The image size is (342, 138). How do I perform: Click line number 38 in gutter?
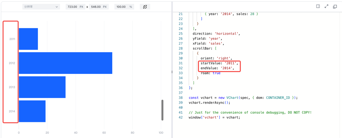pyautogui.click(x=180, y=98)
